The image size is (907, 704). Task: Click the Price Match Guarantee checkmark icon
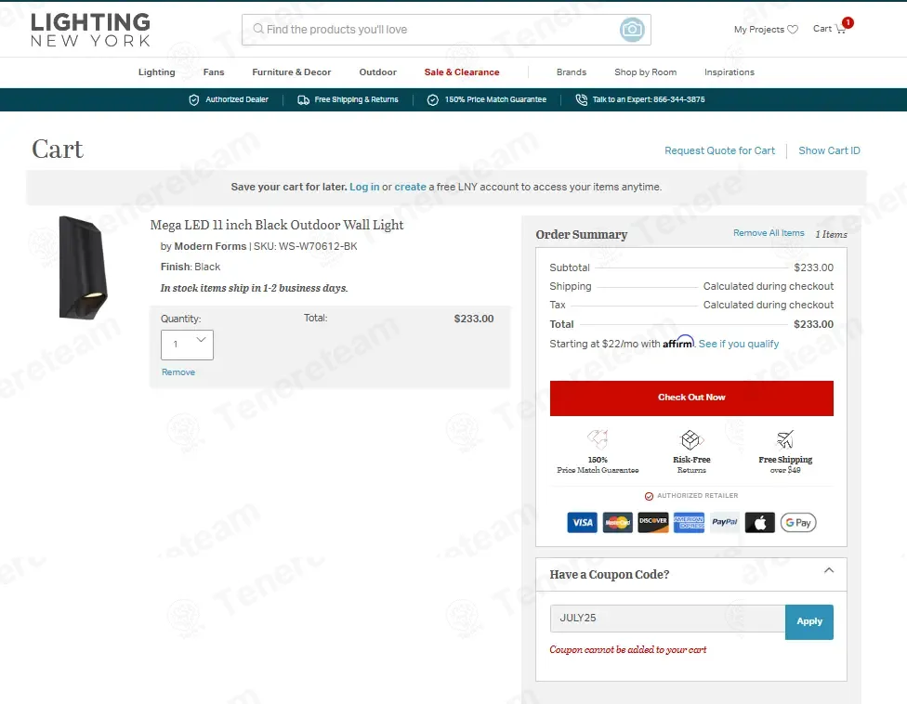(x=433, y=100)
